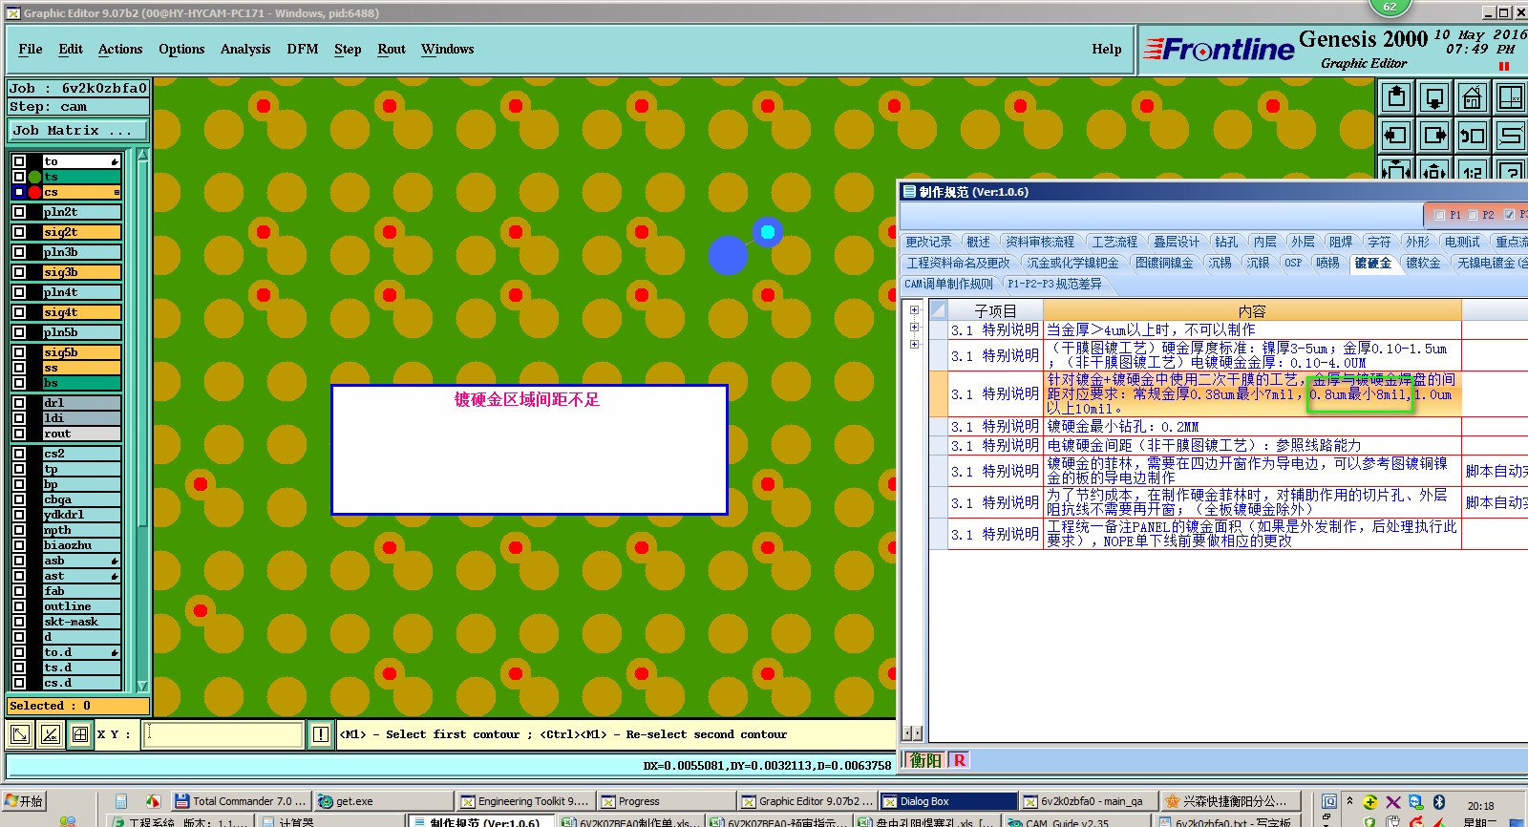Image resolution: width=1528 pixels, height=827 pixels.
Task: Click the S-shaped snake pan icon
Action: (x=1511, y=136)
